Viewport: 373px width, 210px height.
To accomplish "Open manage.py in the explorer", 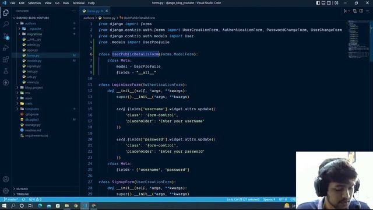I will [x=33, y=125].
